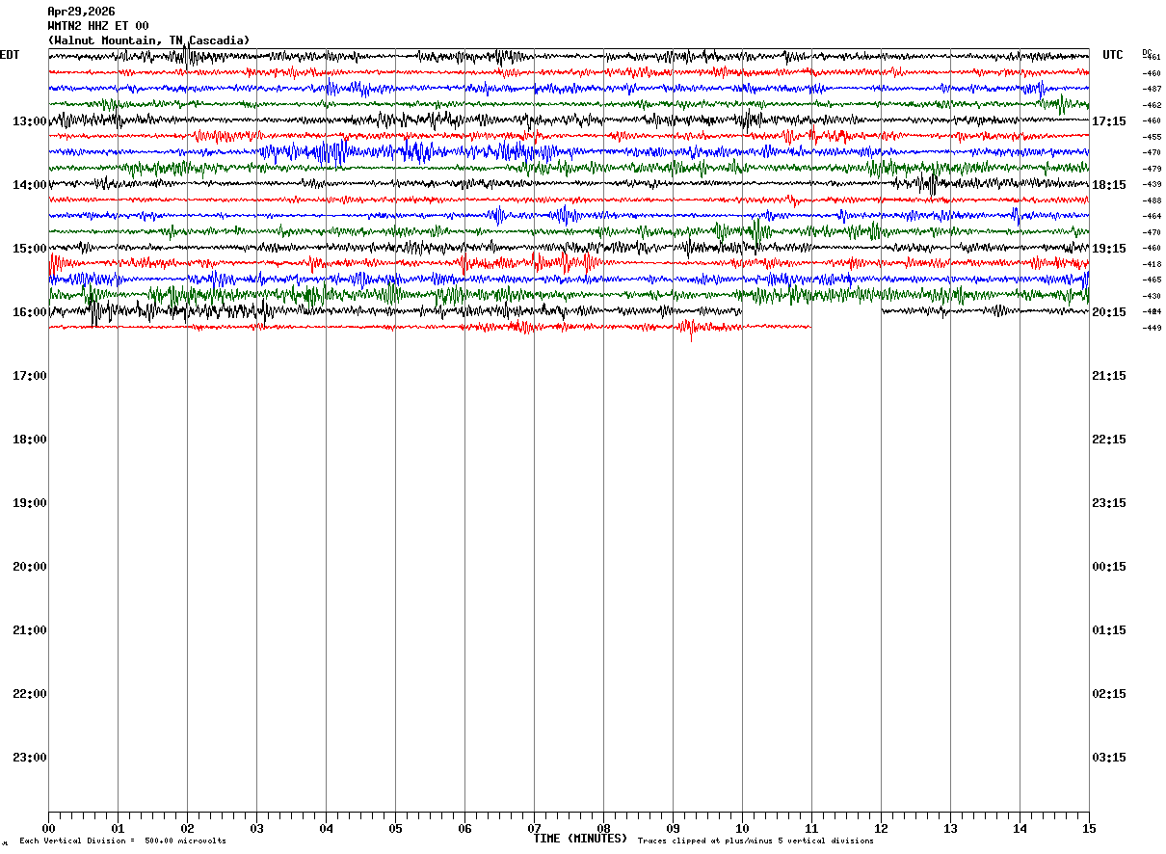Click the DC offset value "-465"
This screenshot has height=854, width=1166.
[x=1152, y=280]
